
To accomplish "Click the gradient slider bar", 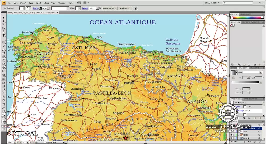I will coord(245,82).
